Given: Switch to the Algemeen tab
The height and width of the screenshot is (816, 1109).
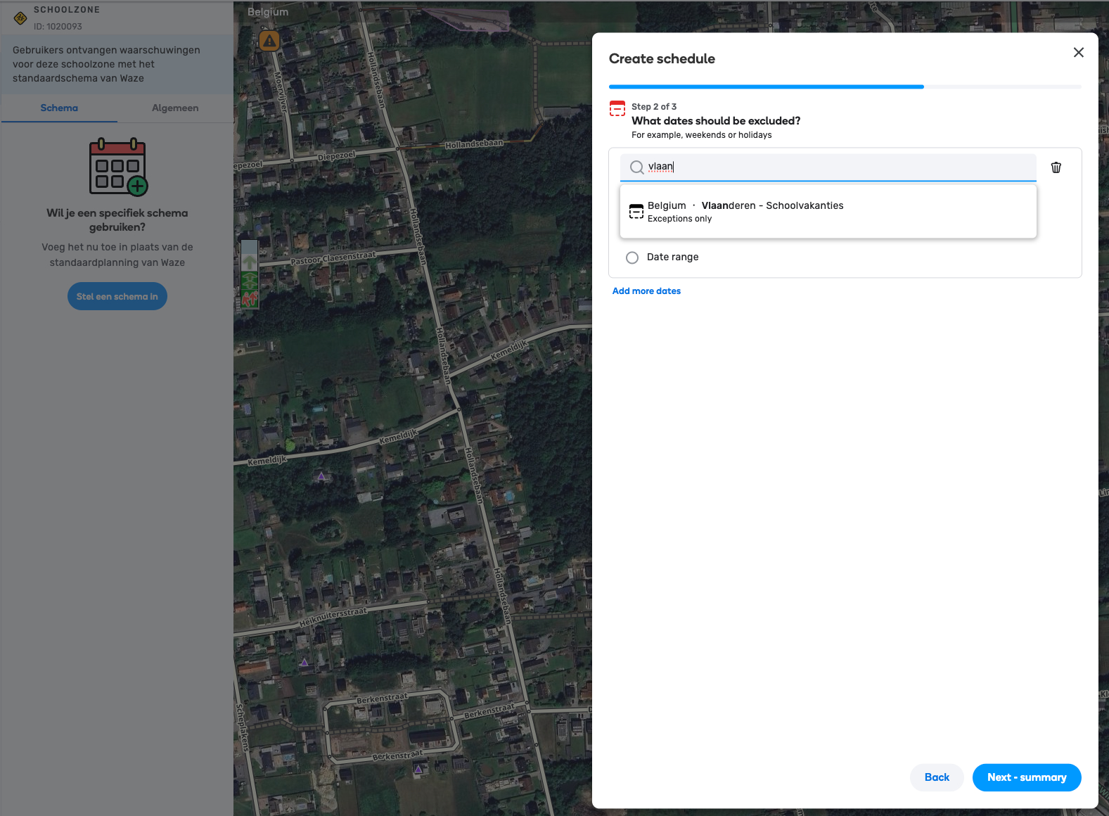Looking at the screenshot, I should pyautogui.click(x=175, y=108).
